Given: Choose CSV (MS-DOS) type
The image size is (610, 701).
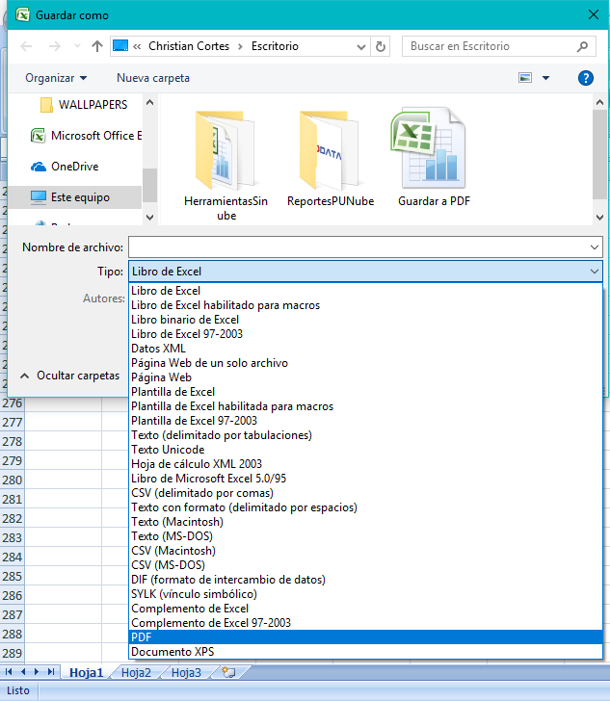Looking at the screenshot, I should (365, 565).
